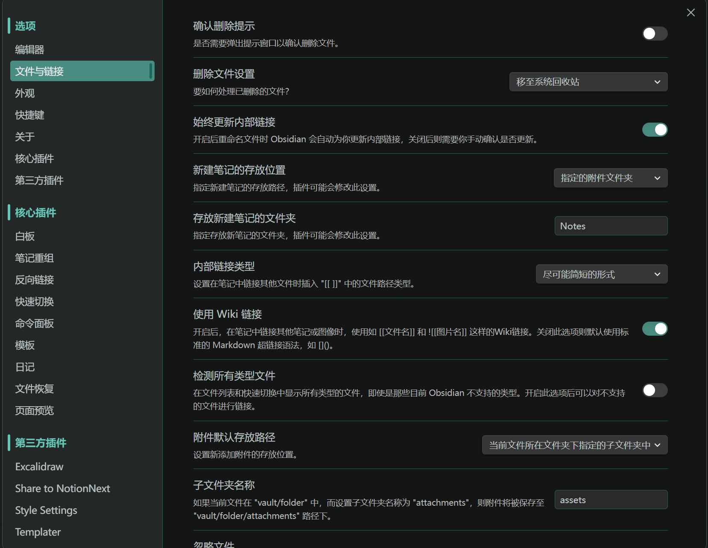Click the assets subfolder name field
The height and width of the screenshot is (548, 708).
click(611, 500)
